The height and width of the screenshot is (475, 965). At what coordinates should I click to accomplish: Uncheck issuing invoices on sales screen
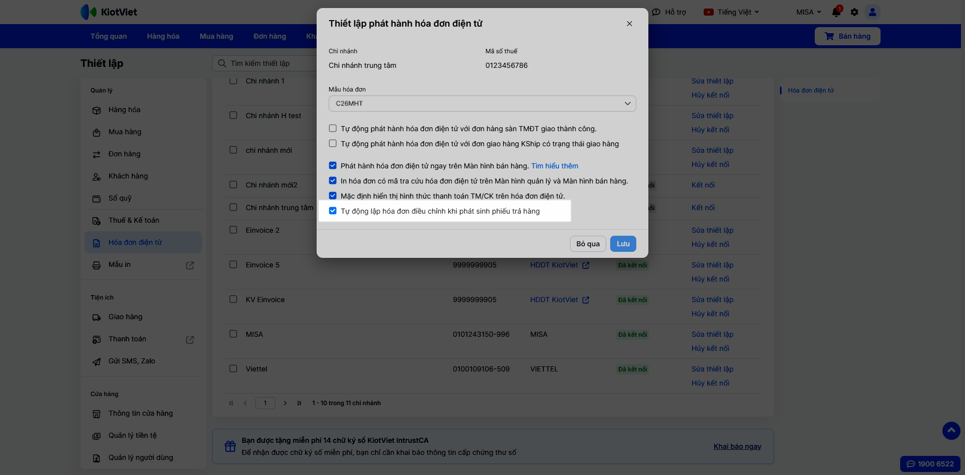333,166
